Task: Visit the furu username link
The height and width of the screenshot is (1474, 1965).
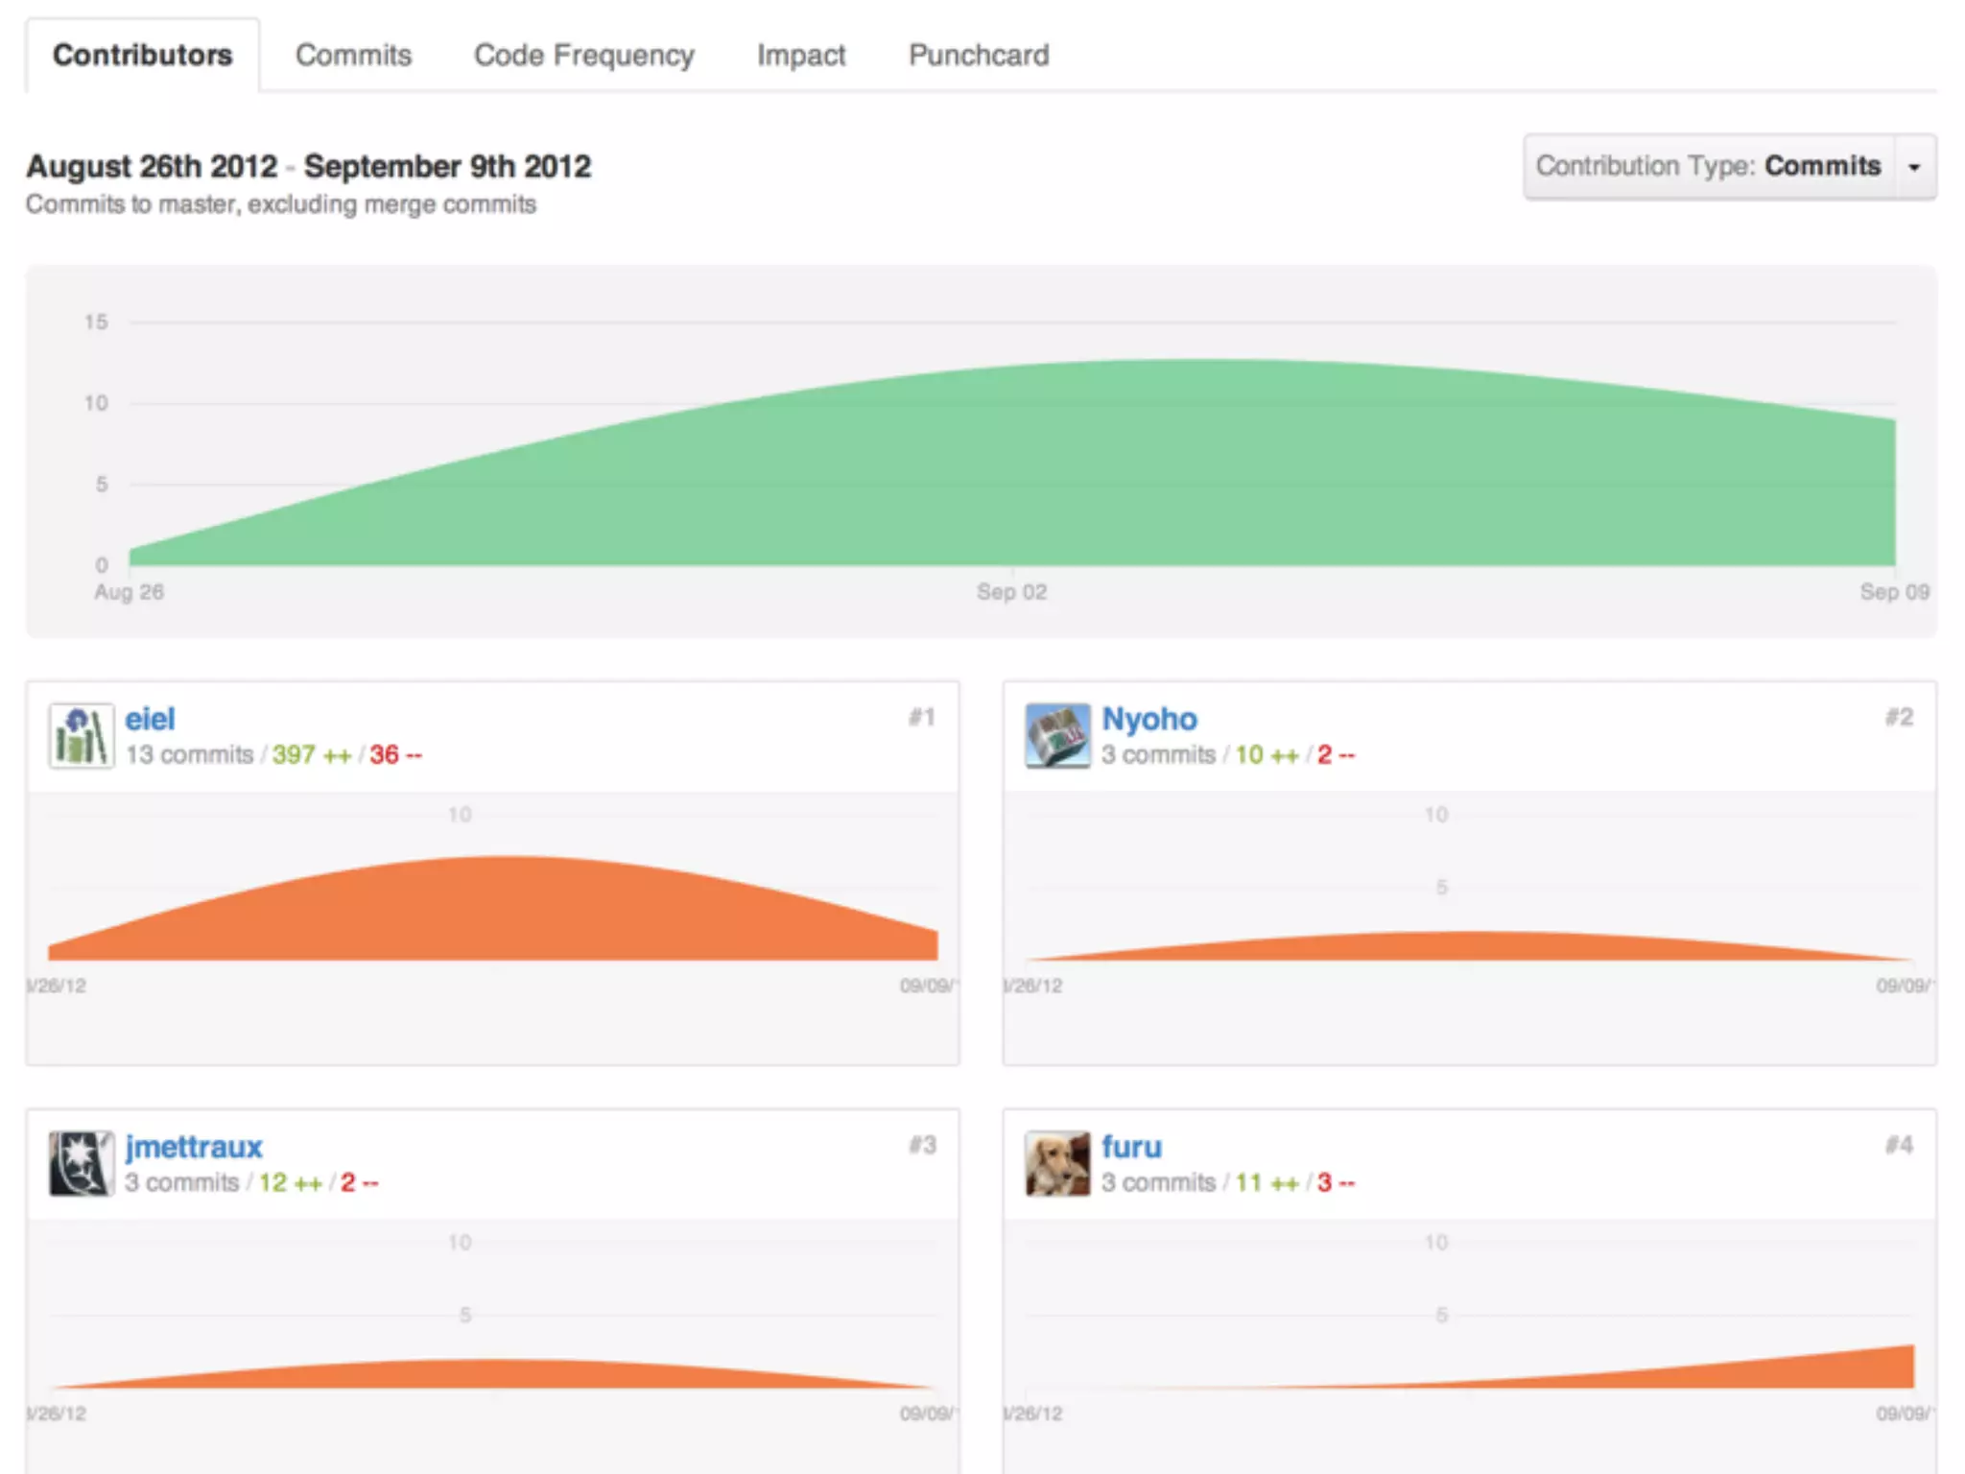Action: tap(1131, 1147)
